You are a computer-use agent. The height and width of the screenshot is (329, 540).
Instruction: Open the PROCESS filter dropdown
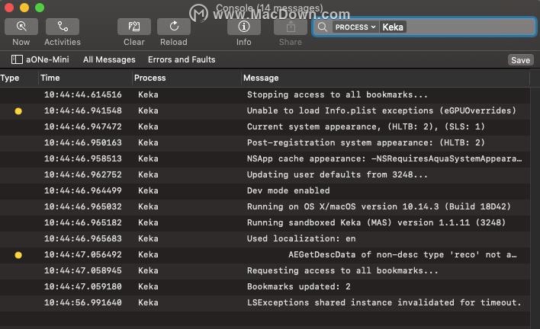coord(355,27)
